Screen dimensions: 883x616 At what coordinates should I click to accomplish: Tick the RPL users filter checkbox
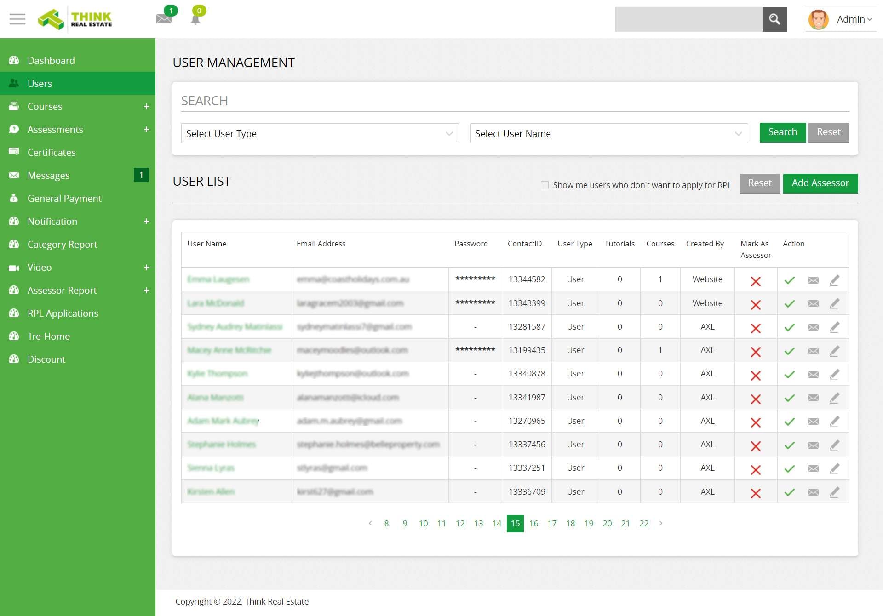[x=545, y=185]
